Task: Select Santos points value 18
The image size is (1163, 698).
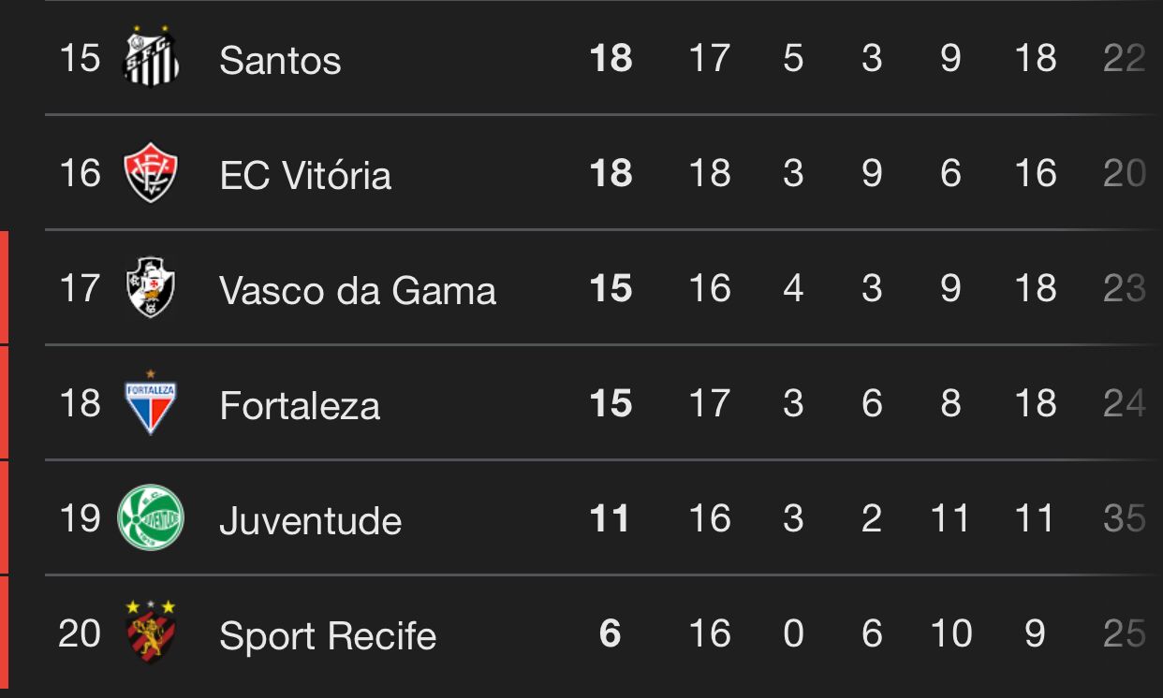Action: pyautogui.click(x=611, y=58)
